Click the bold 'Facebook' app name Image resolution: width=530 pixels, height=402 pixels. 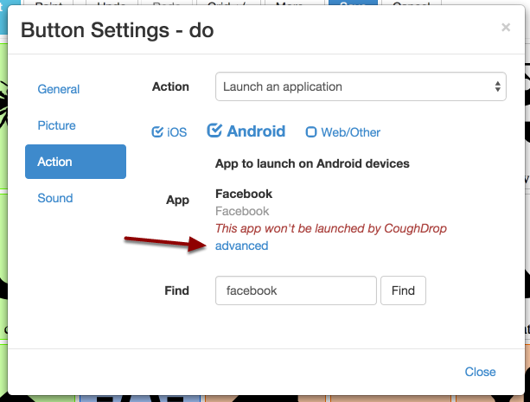(244, 194)
